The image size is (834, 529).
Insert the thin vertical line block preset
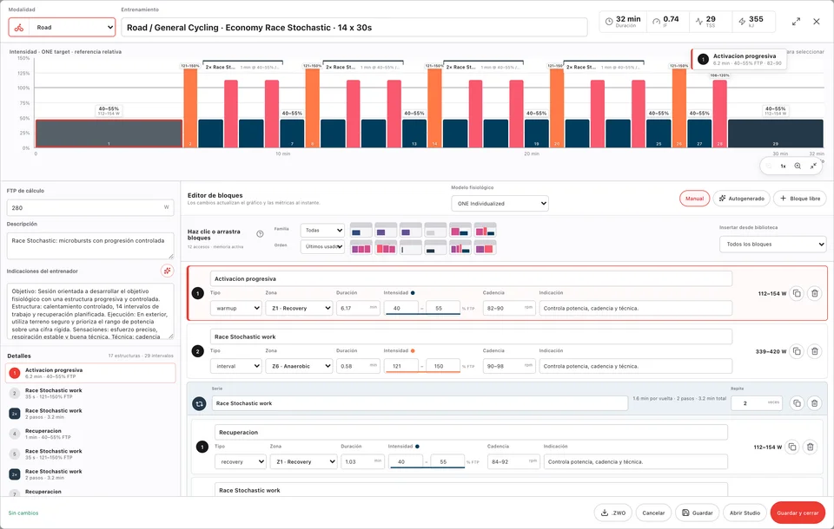click(411, 247)
